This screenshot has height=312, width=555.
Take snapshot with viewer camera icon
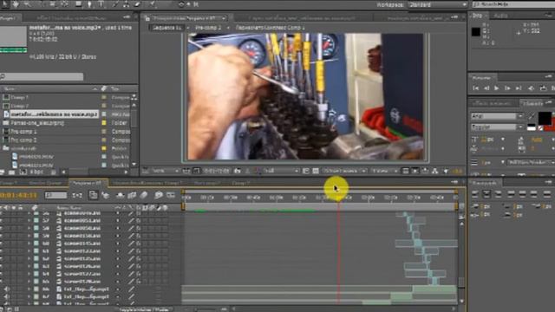point(238,171)
